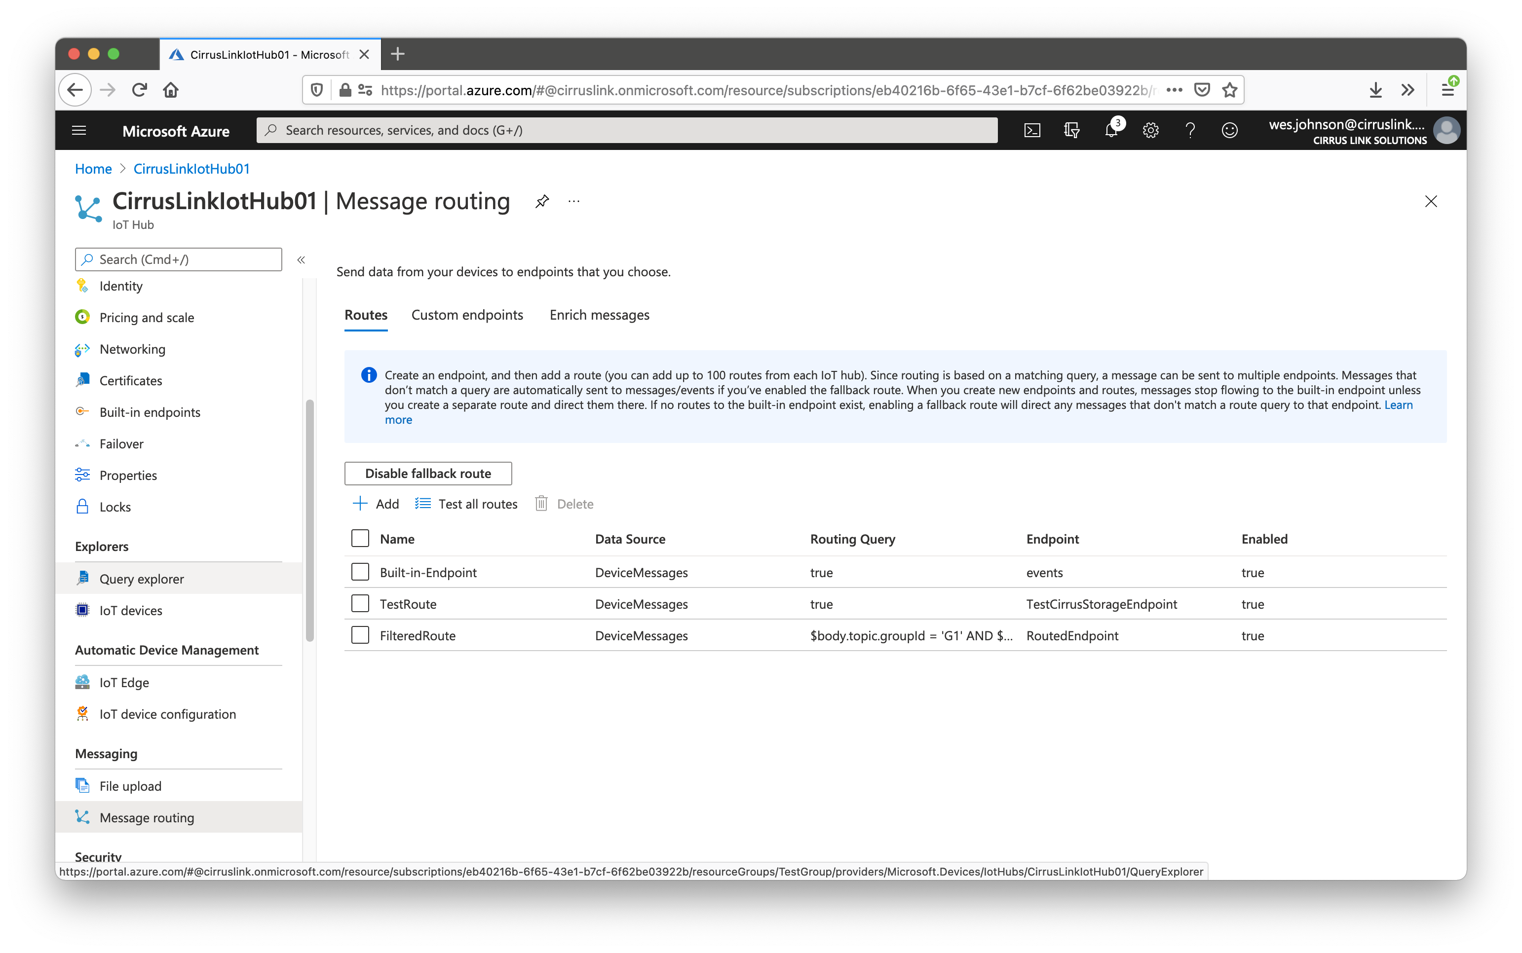Tick the FilteredRoute checkbox
Screen dimensions: 1522x953
point(360,635)
